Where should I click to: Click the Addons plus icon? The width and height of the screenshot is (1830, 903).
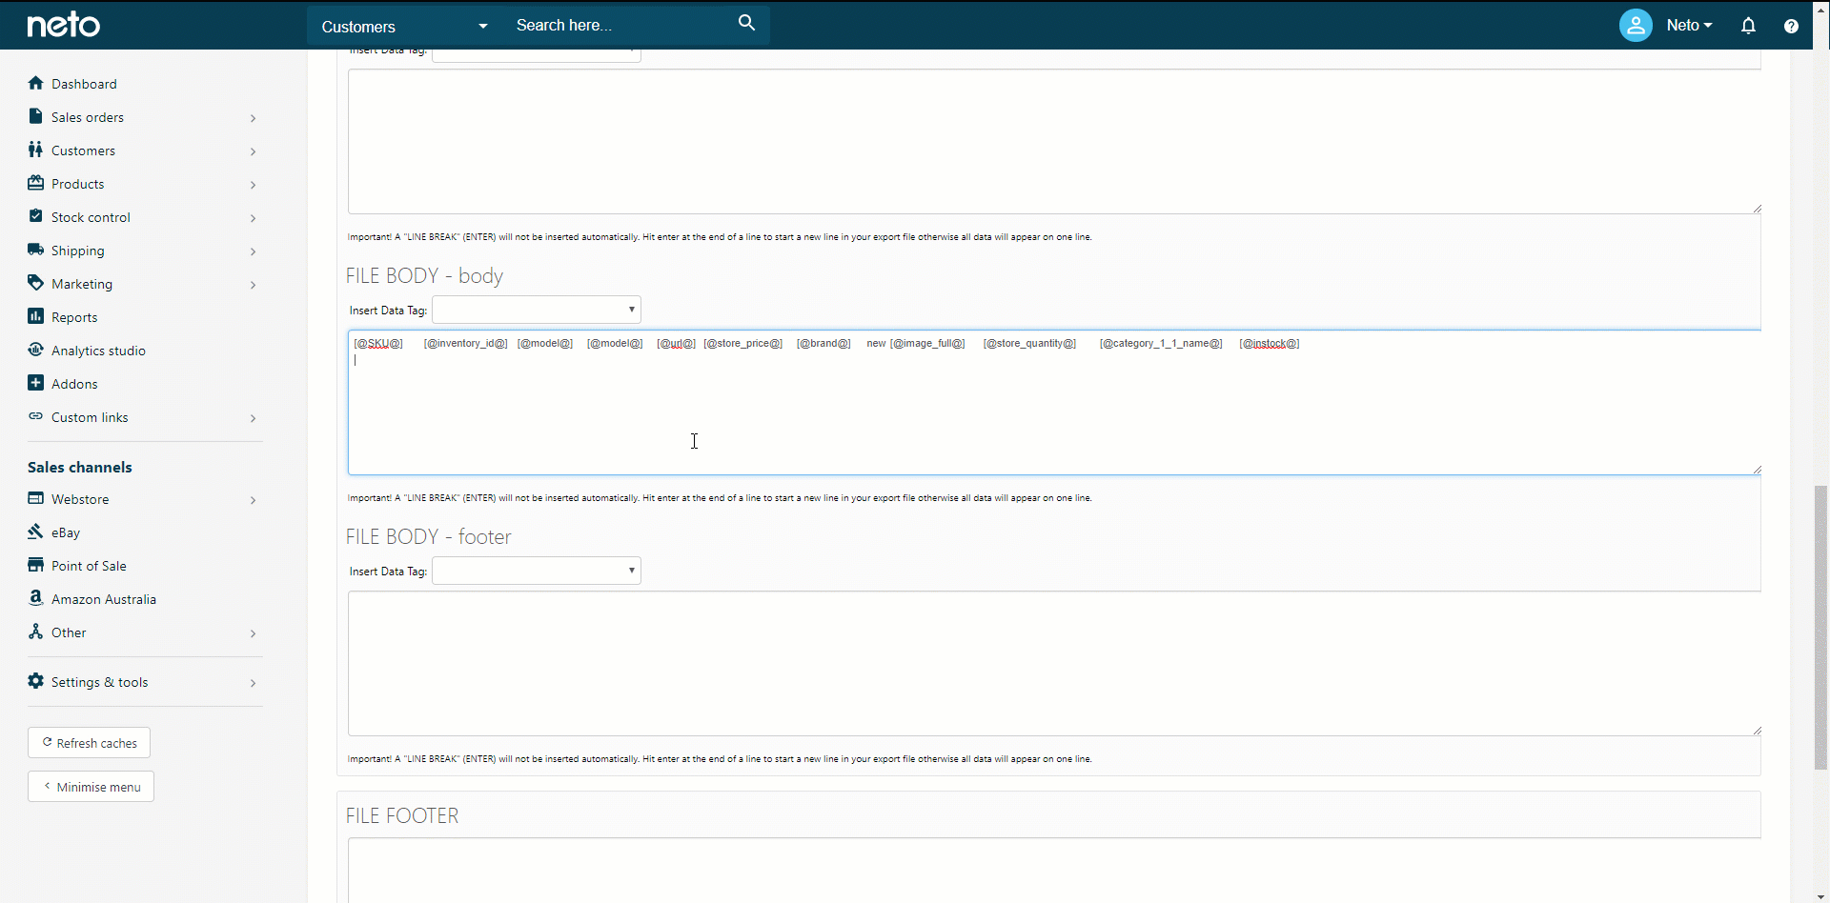tap(35, 383)
